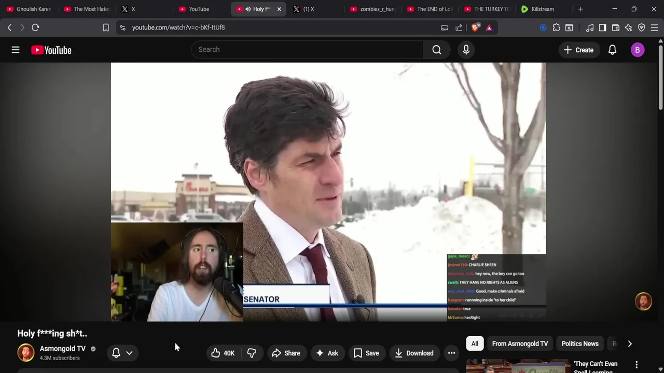View site information icon beside the URL
Screen dimensions: 664x373
122,27
